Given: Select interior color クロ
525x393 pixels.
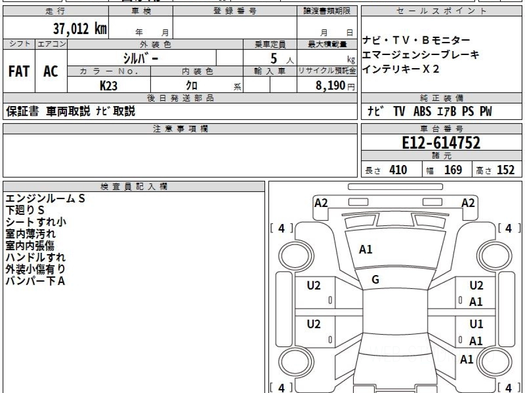Looking at the screenshot, I should [x=192, y=86].
